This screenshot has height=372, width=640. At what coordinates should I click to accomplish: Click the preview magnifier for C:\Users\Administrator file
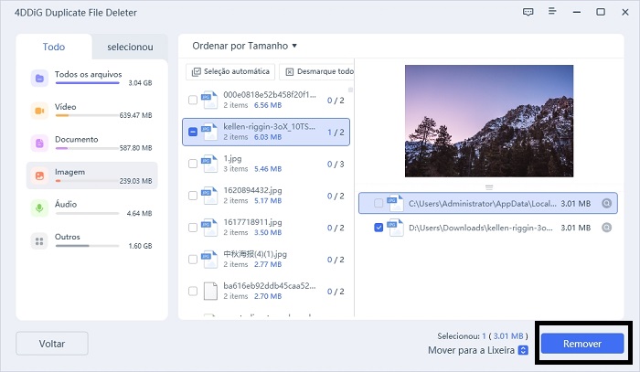pos(607,203)
